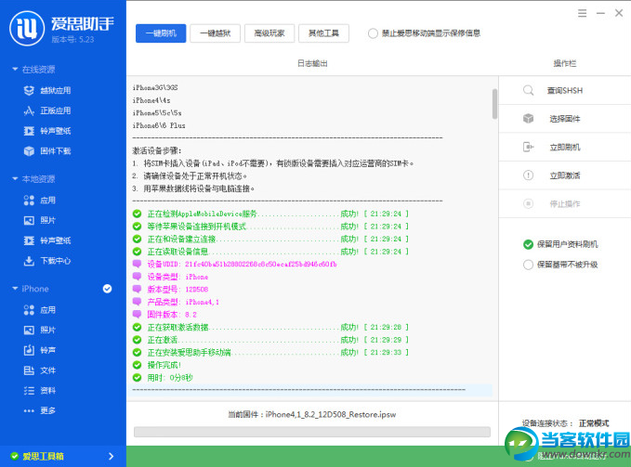
Task: Collapse the 本地资源 sidebar section
Action: (14, 179)
